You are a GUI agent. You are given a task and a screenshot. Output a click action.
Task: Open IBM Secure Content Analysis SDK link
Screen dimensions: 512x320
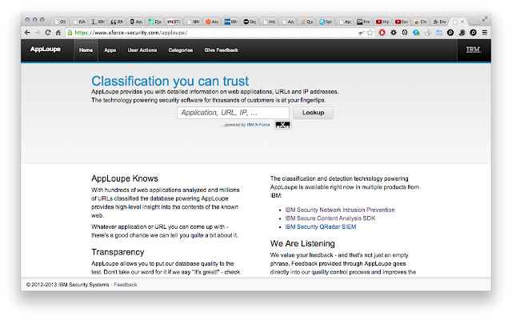coord(330,218)
